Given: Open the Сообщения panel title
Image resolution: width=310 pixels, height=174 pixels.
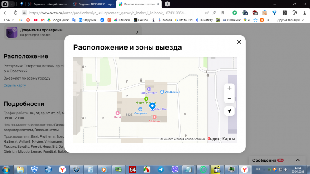Looking at the screenshot, I should pyautogui.click(x=264, y=161).
